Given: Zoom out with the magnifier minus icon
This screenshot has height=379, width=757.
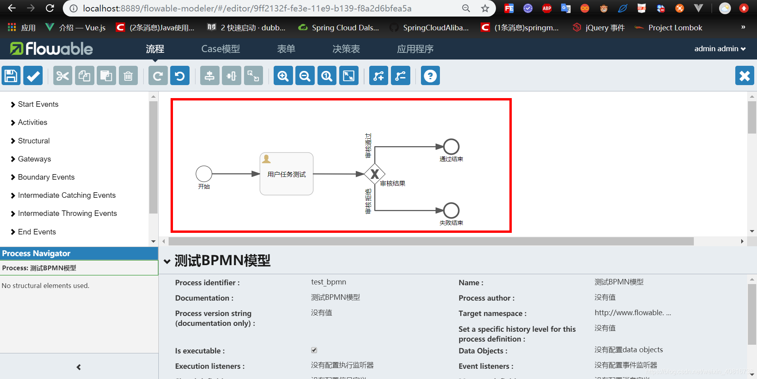Looking at the screenshot, I should click(x=305, y=76).
